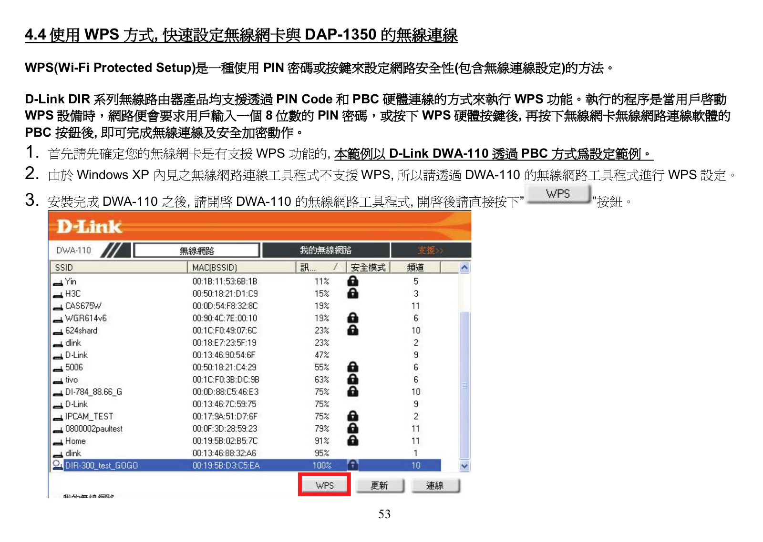
Task: Click the lock icon in the H3C row
Action: tap(353, 293)
